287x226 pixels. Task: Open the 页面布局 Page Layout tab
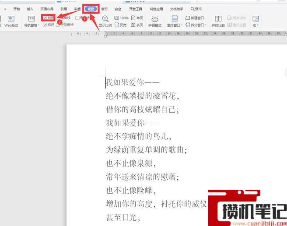click(x=47, y=9)
